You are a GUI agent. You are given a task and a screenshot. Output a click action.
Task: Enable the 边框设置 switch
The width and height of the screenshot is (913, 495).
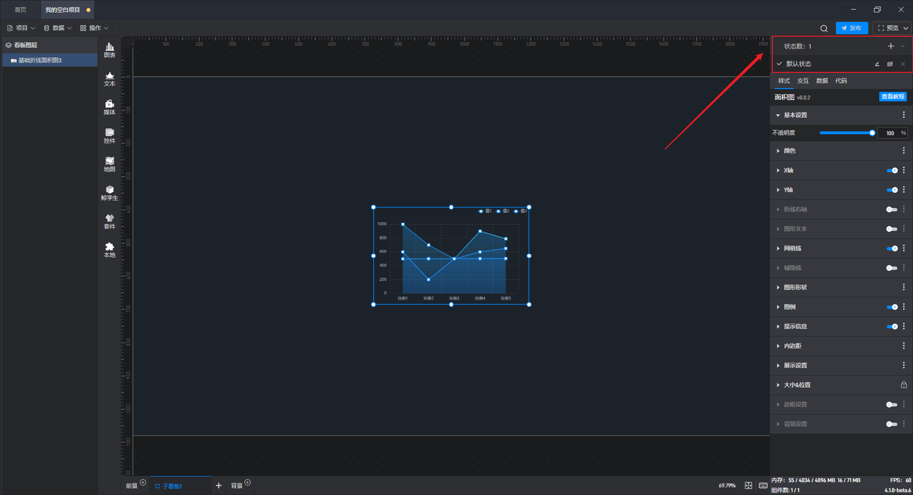click(x=892, y=405)
